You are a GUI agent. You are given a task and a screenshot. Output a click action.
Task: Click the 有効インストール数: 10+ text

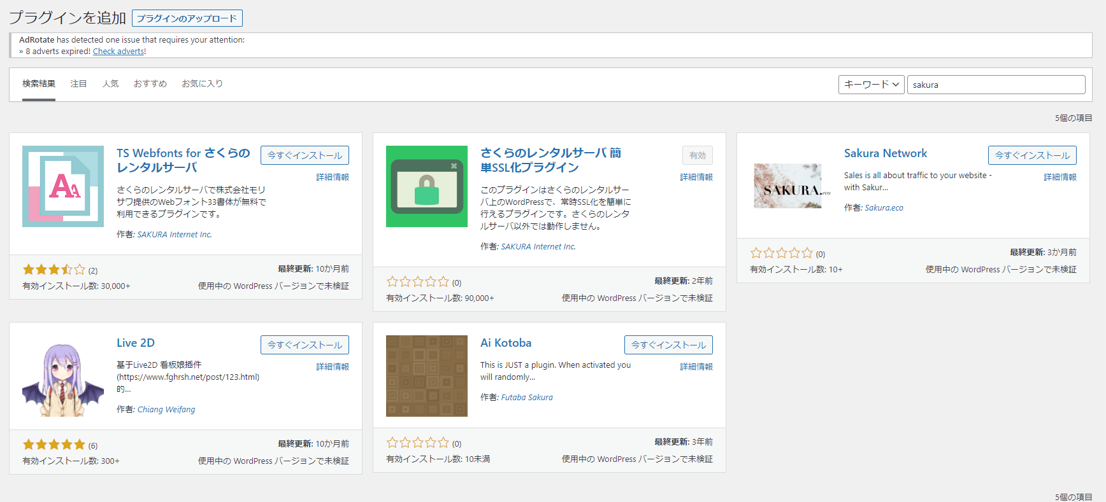click(x=796, y=270)
